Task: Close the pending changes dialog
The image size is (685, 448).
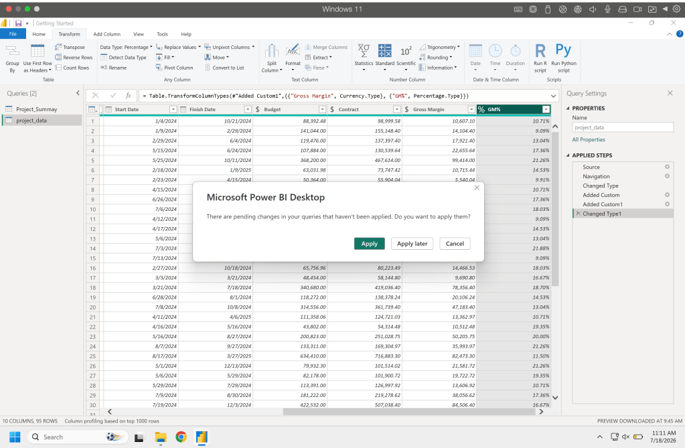Action: coord(477,188)
